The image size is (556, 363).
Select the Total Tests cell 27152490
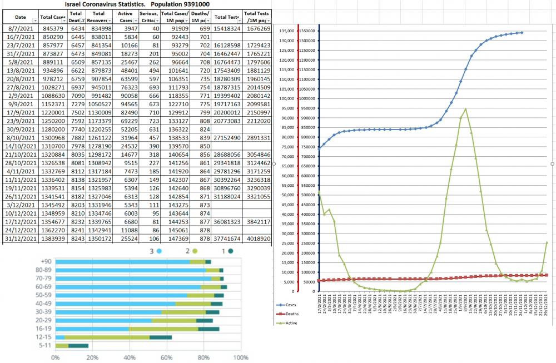(227, 138)
